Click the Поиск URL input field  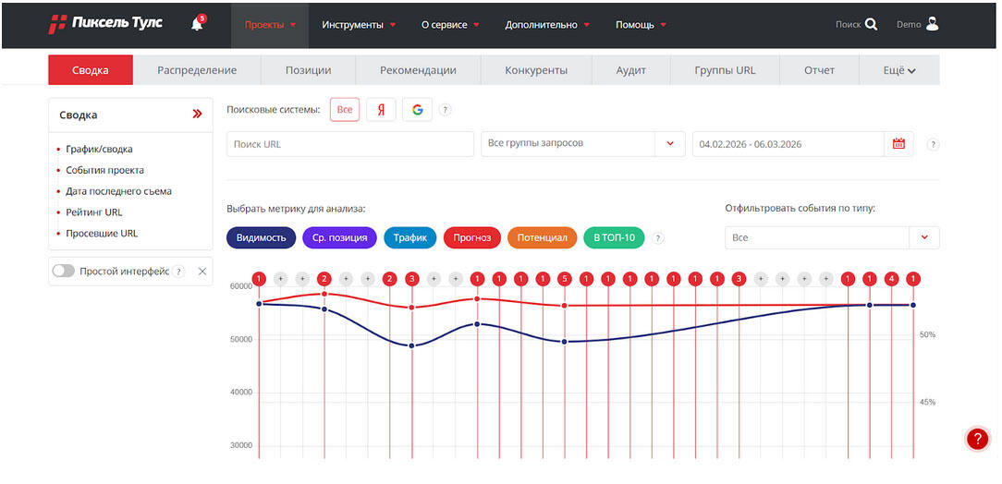[349, 144]
